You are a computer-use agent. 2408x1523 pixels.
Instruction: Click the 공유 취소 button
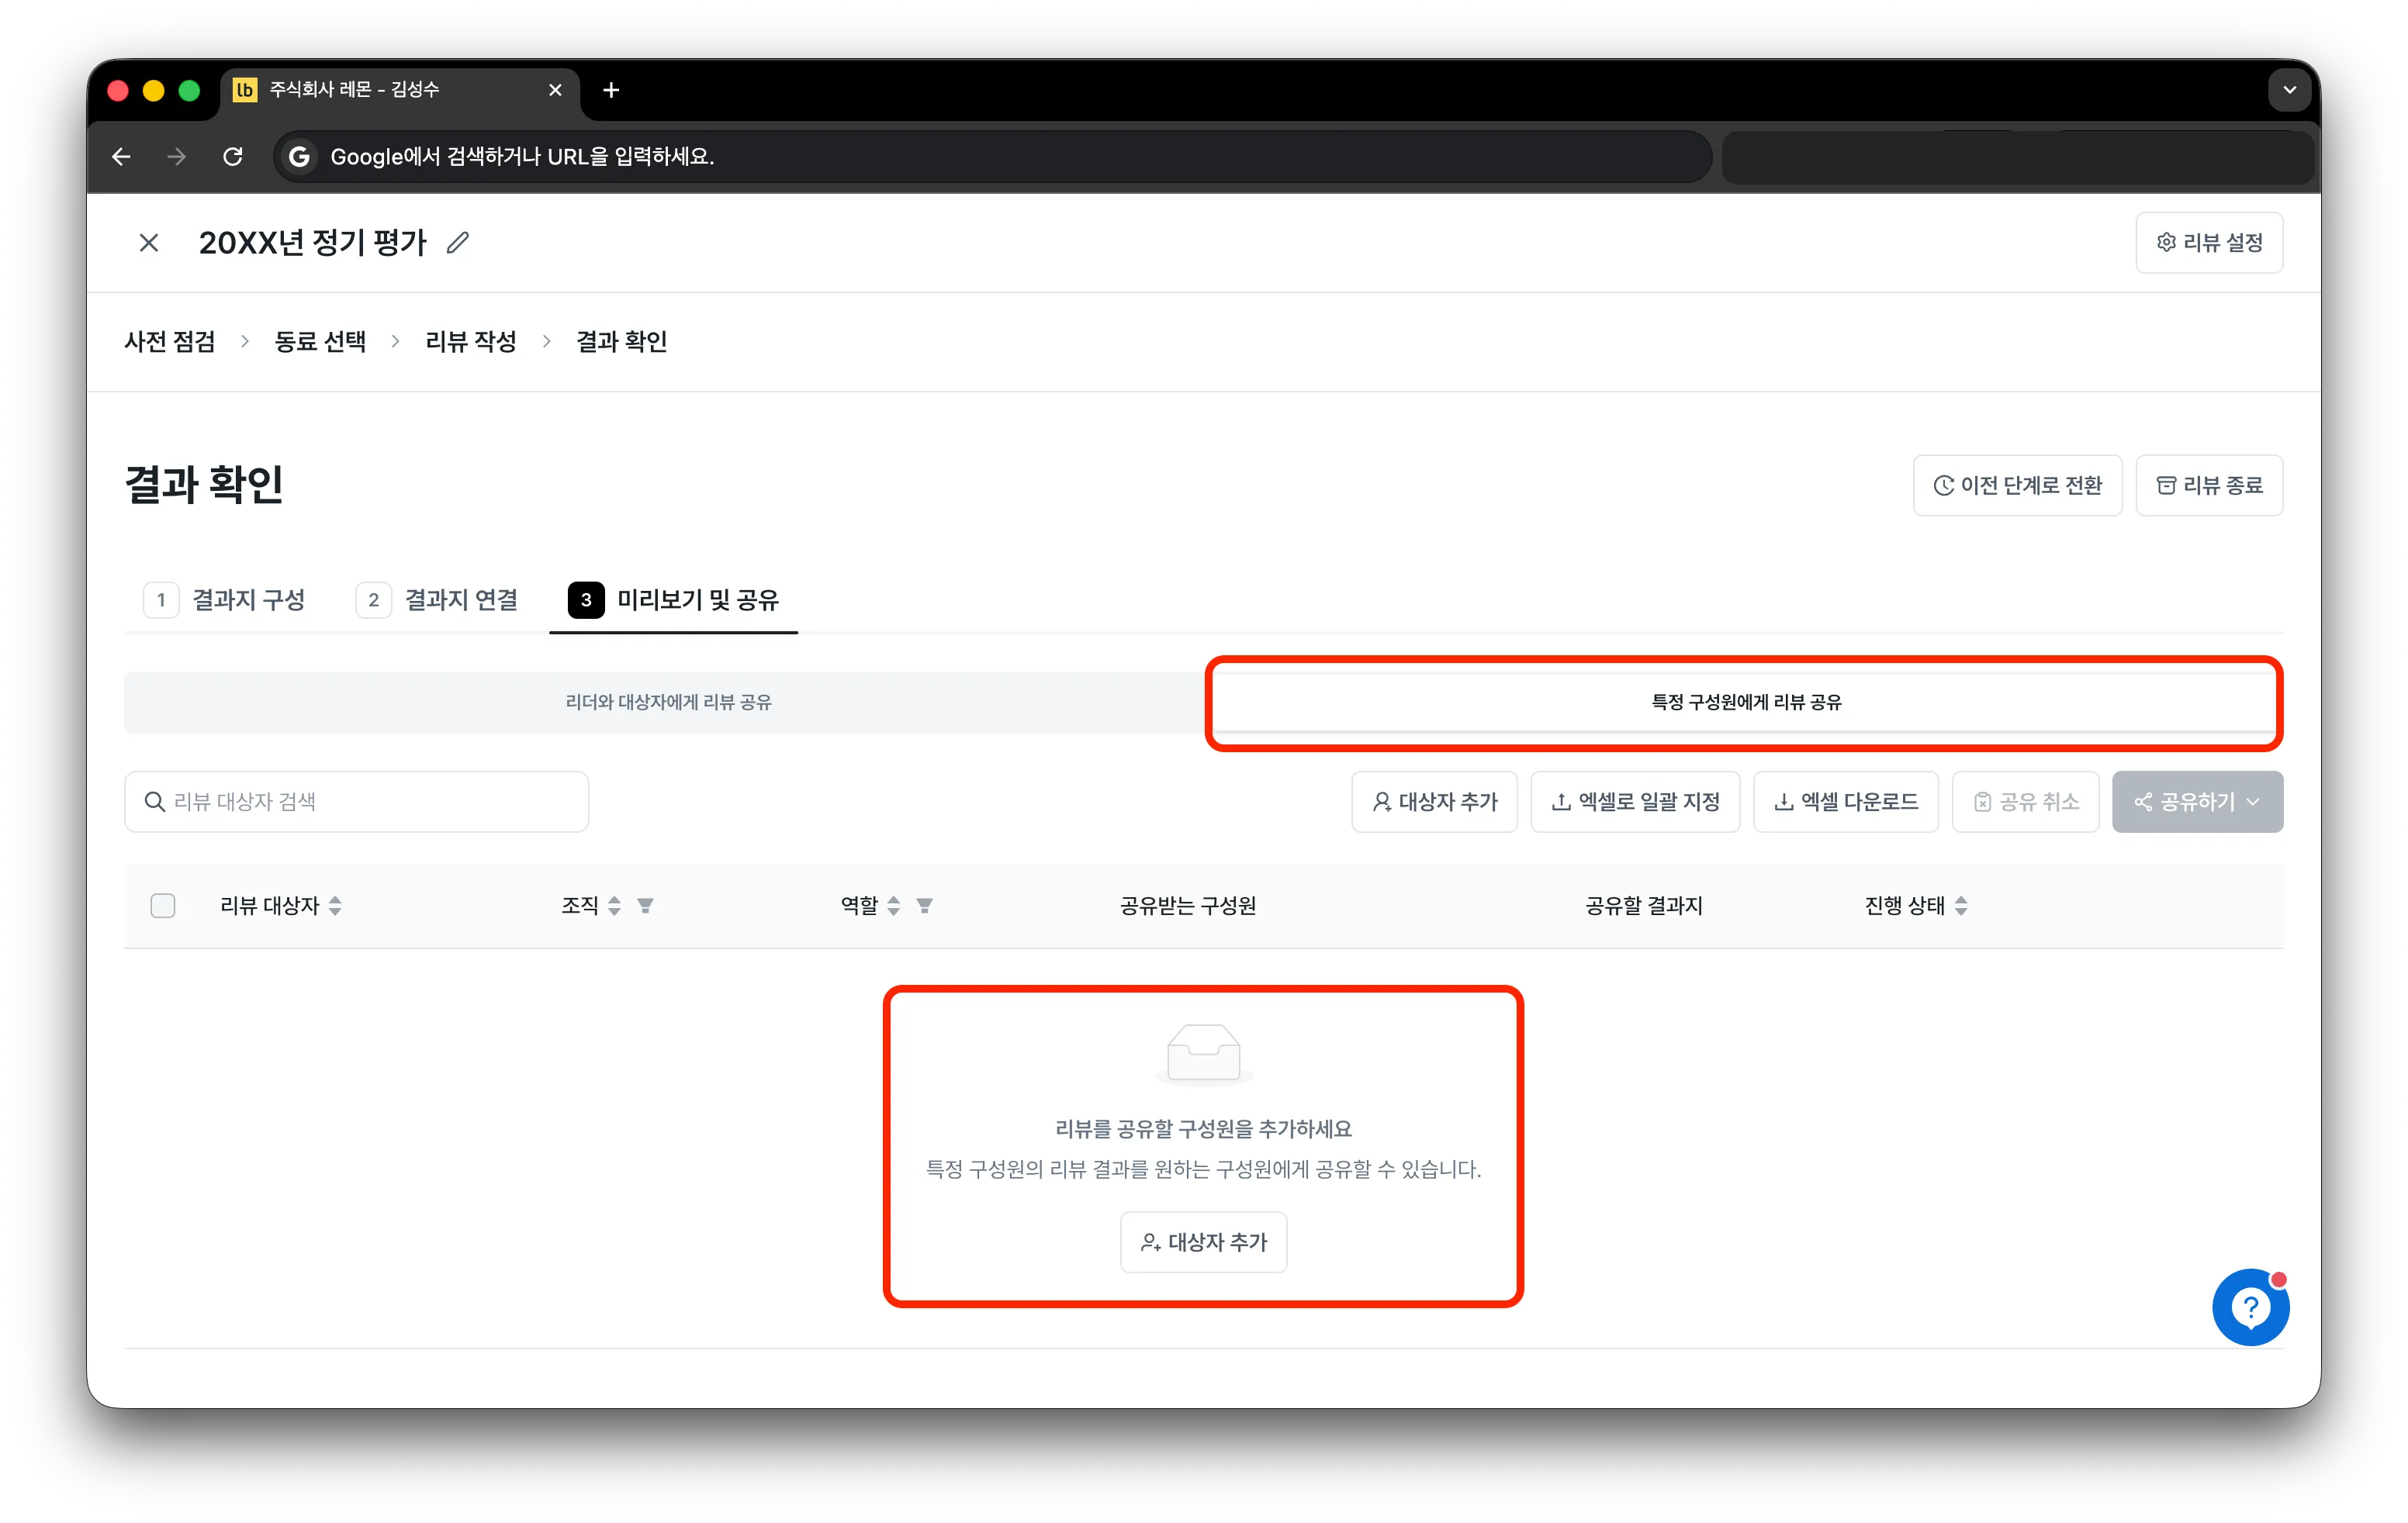coord(2025,802)
